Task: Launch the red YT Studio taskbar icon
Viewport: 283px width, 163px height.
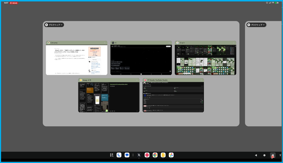Action: coord(147,155)
